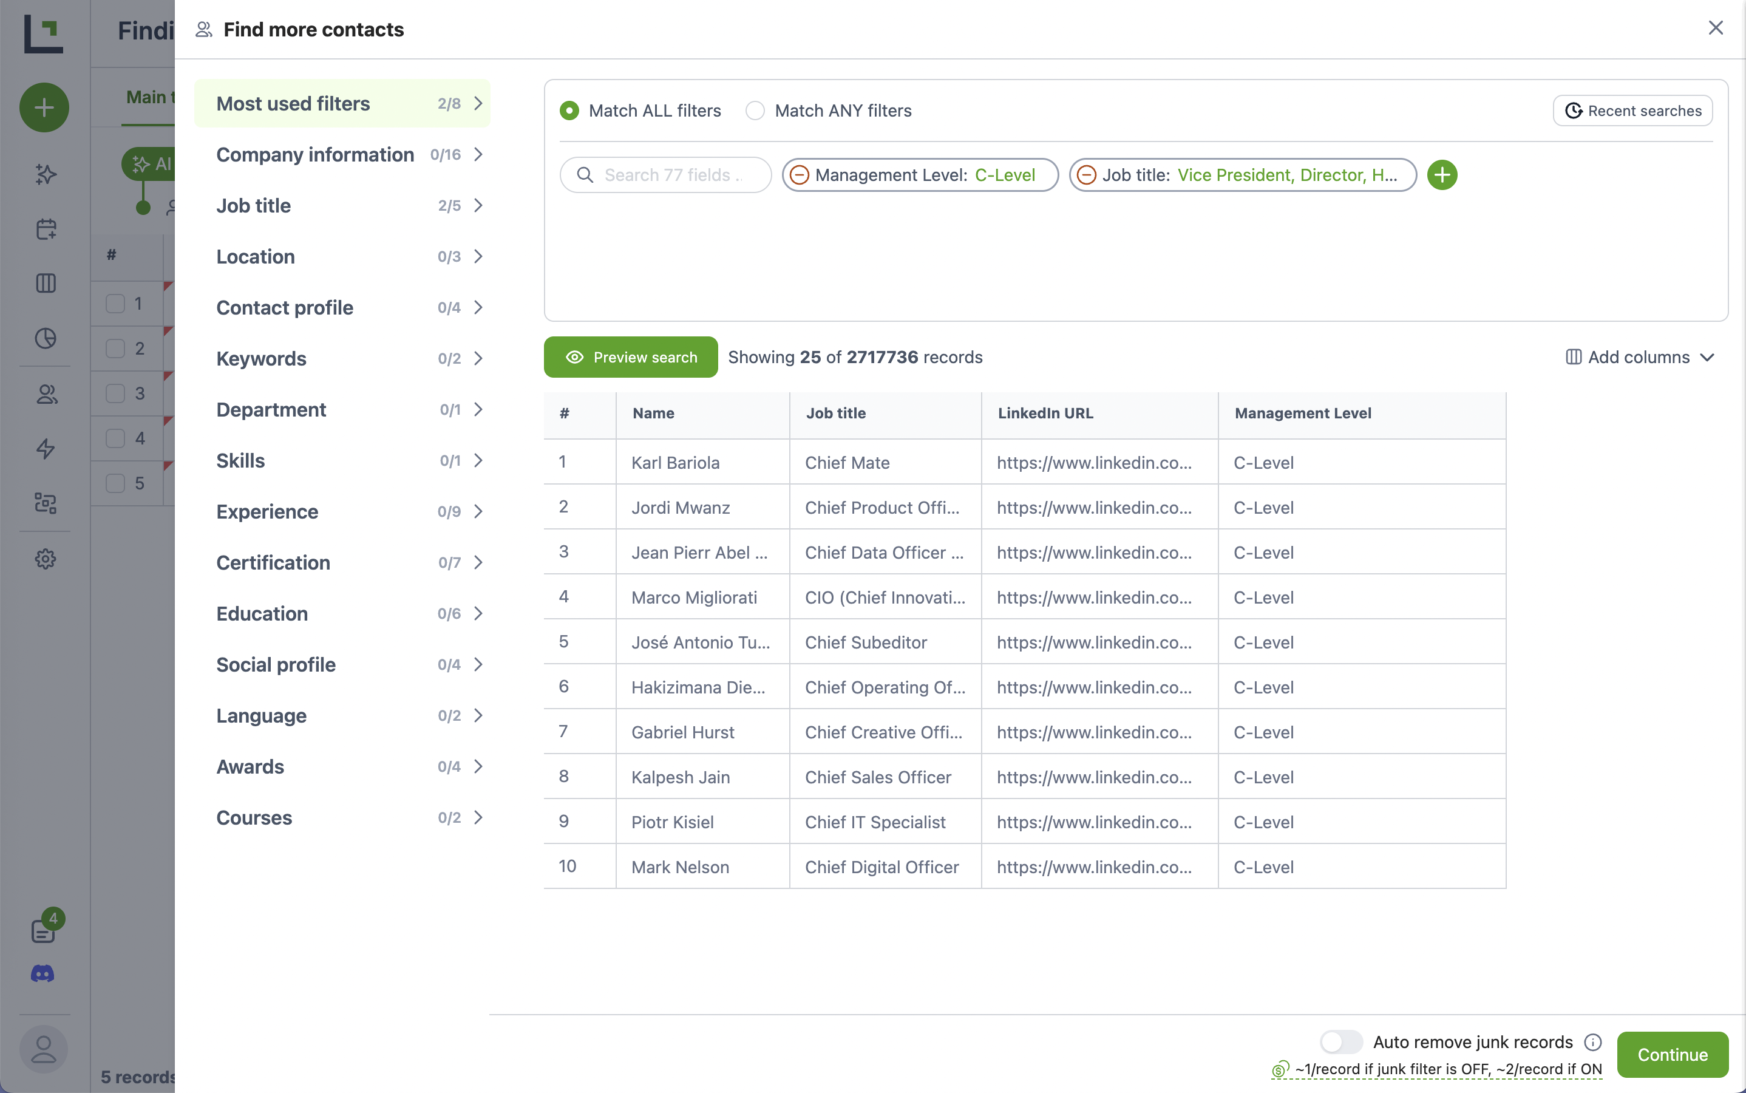Select Match ALL filters radio button

[569, 111]
